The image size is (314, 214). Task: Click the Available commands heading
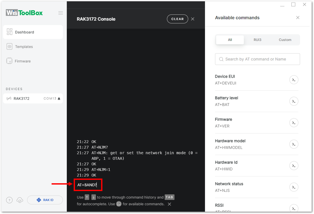click(237, 18)
